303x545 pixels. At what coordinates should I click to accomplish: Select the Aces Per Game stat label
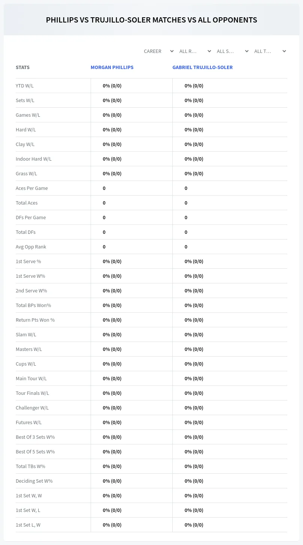coord(32,188)
